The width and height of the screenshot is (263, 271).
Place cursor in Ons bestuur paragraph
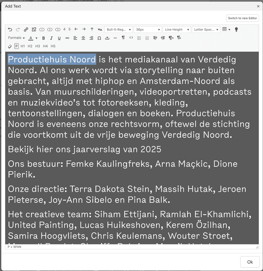(x=123, y=169)
